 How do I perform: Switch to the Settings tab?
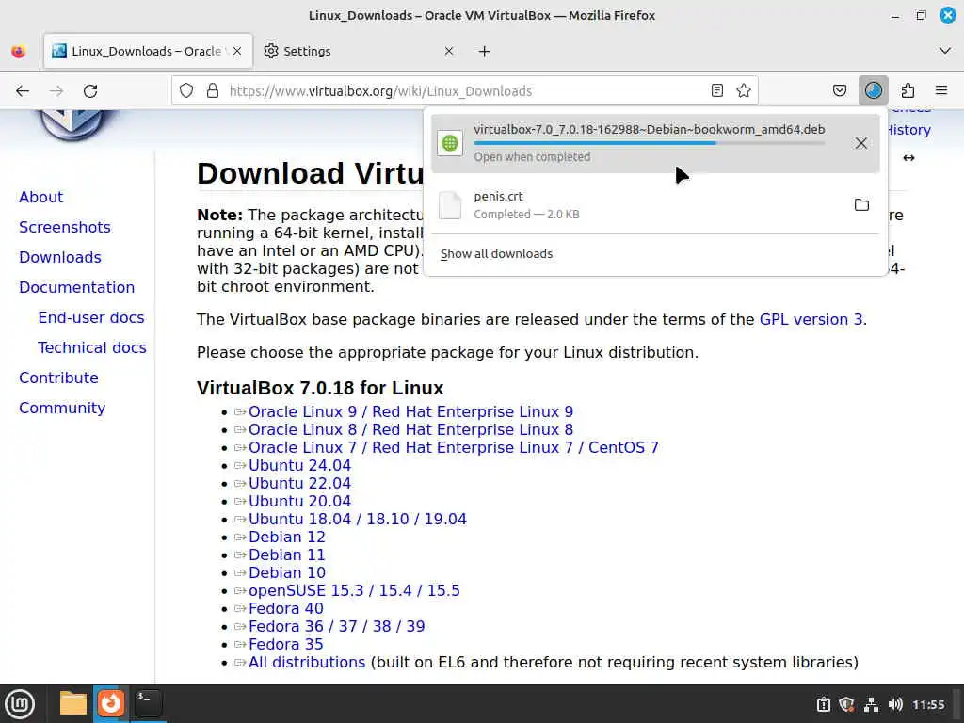click(360, 51)
